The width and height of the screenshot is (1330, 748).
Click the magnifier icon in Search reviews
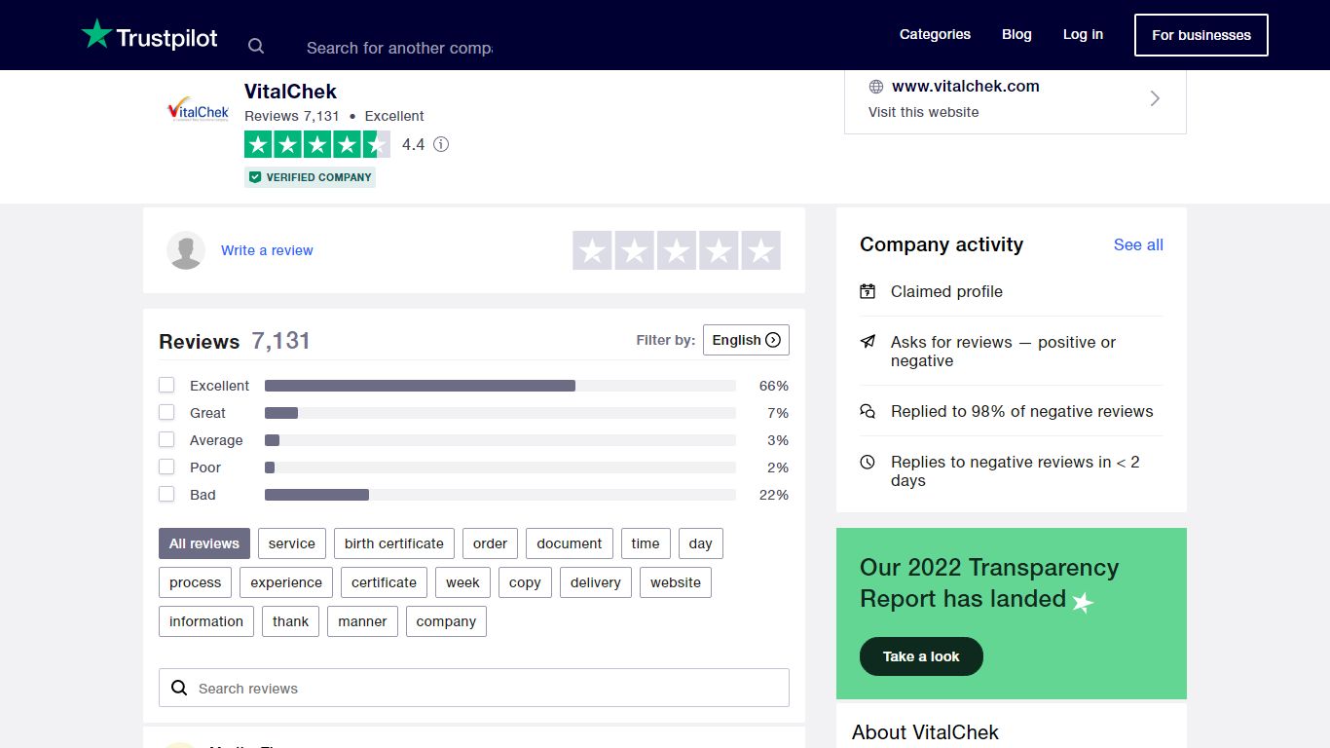coord(179,688)
